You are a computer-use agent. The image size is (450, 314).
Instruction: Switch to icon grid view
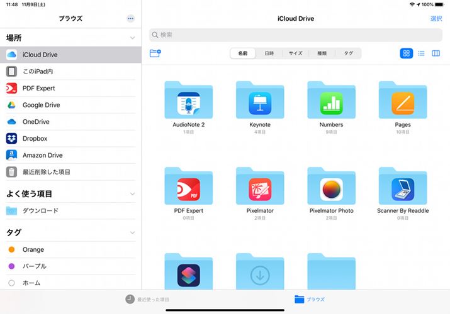(406, 53)
